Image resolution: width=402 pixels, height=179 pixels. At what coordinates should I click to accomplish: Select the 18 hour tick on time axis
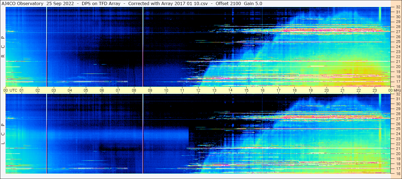[x=294, y=90]
